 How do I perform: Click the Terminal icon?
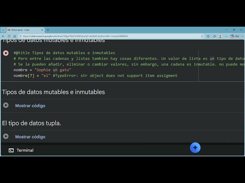(11, 150)
